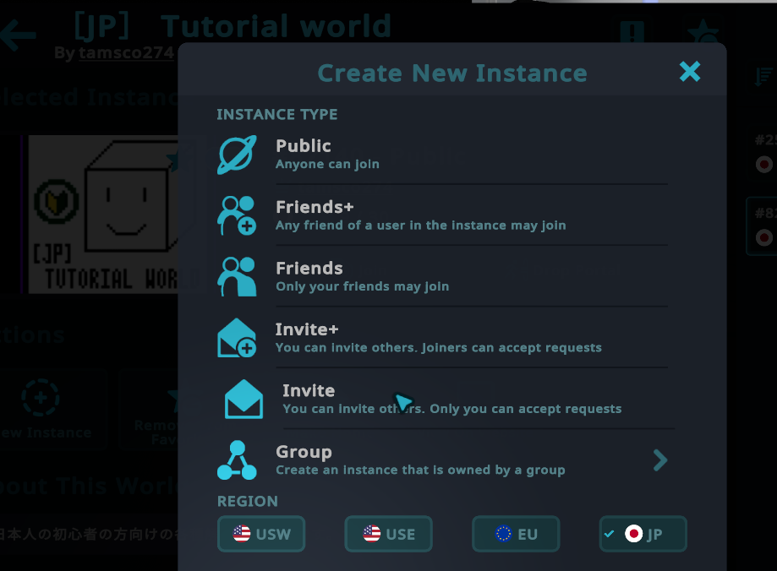
Task: Click the Invite envelope icon
Action: [243, 400]
